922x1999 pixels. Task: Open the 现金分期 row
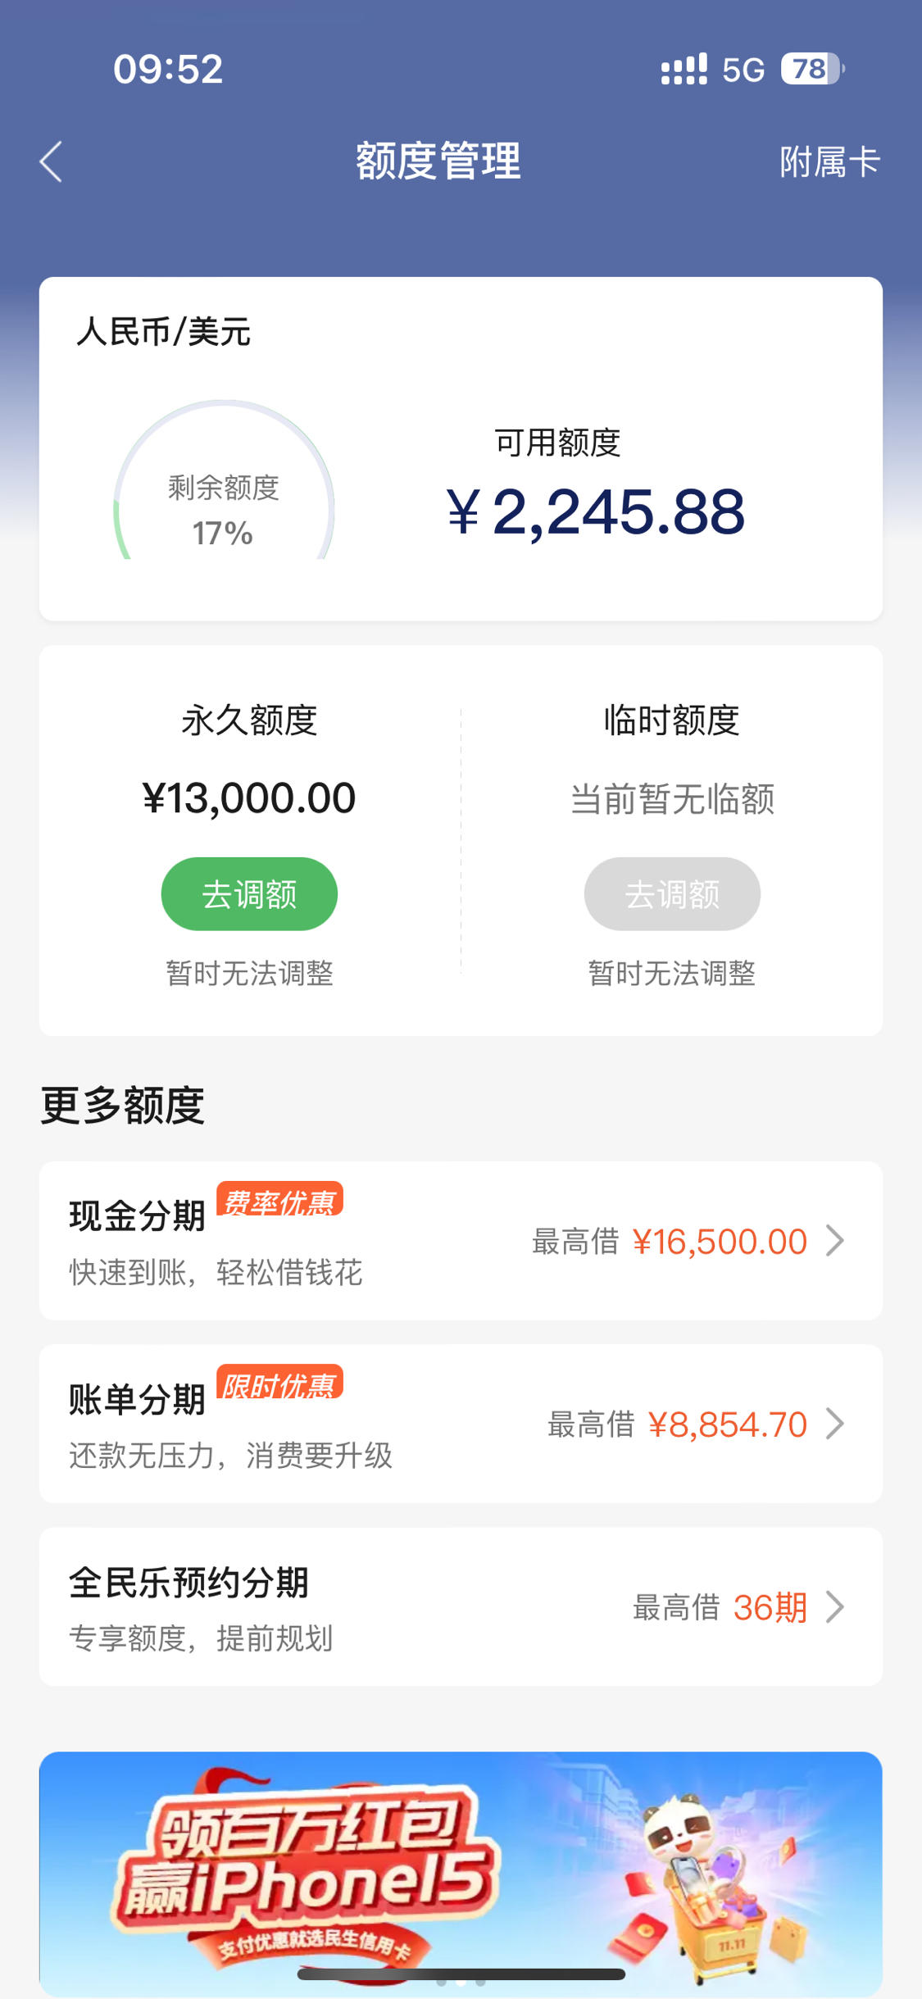point(461,1240)
